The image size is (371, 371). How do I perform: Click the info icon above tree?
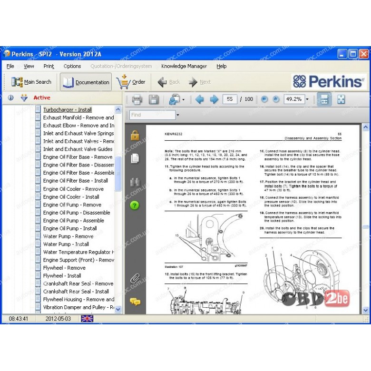click(10, 98)
